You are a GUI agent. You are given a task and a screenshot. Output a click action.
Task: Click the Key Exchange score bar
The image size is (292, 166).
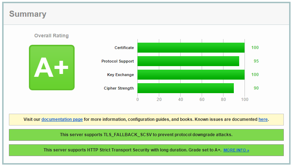(191, 75)
